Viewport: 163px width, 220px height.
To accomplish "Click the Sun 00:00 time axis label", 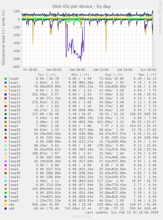I will pyautogui.click(x=148, y=70).
